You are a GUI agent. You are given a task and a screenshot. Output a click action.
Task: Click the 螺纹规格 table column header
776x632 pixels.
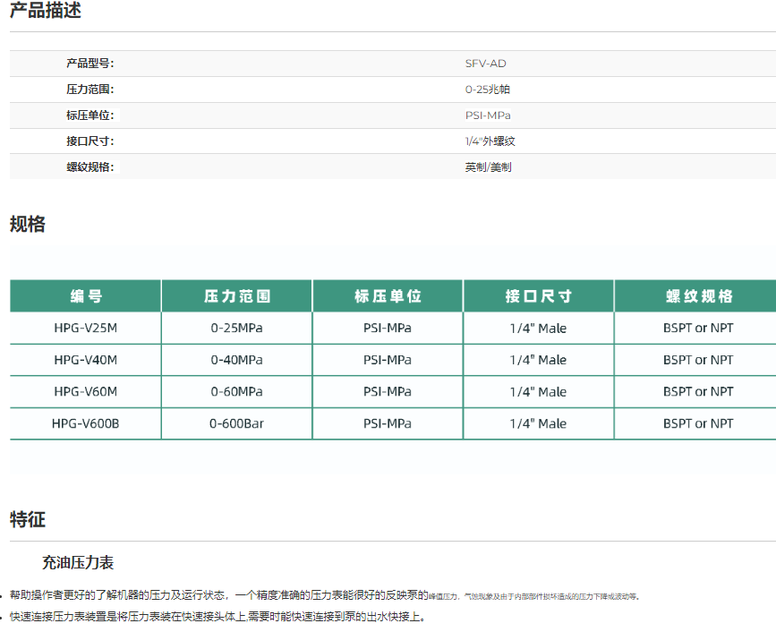tap(698, 296)
